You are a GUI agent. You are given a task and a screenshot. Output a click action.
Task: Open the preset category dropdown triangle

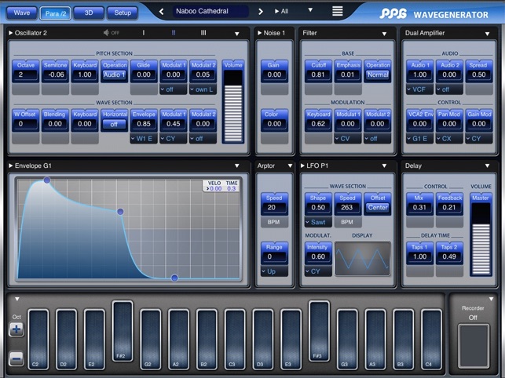310,10
